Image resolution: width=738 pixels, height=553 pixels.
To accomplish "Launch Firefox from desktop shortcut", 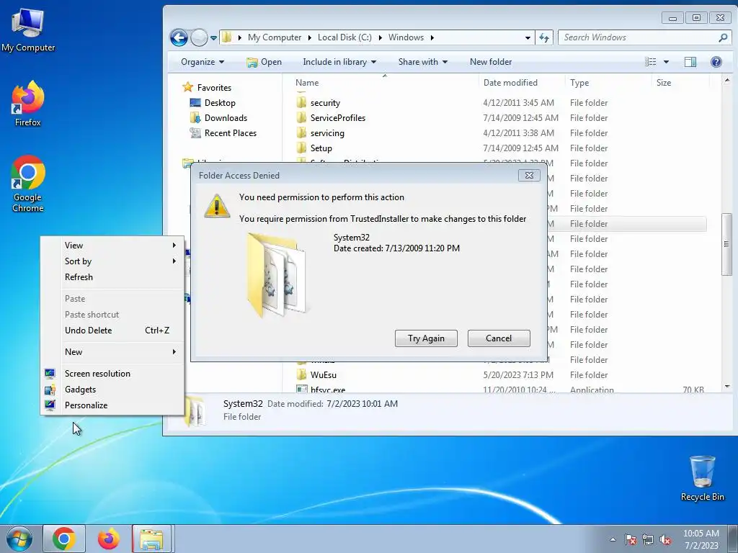I will 28,104.
